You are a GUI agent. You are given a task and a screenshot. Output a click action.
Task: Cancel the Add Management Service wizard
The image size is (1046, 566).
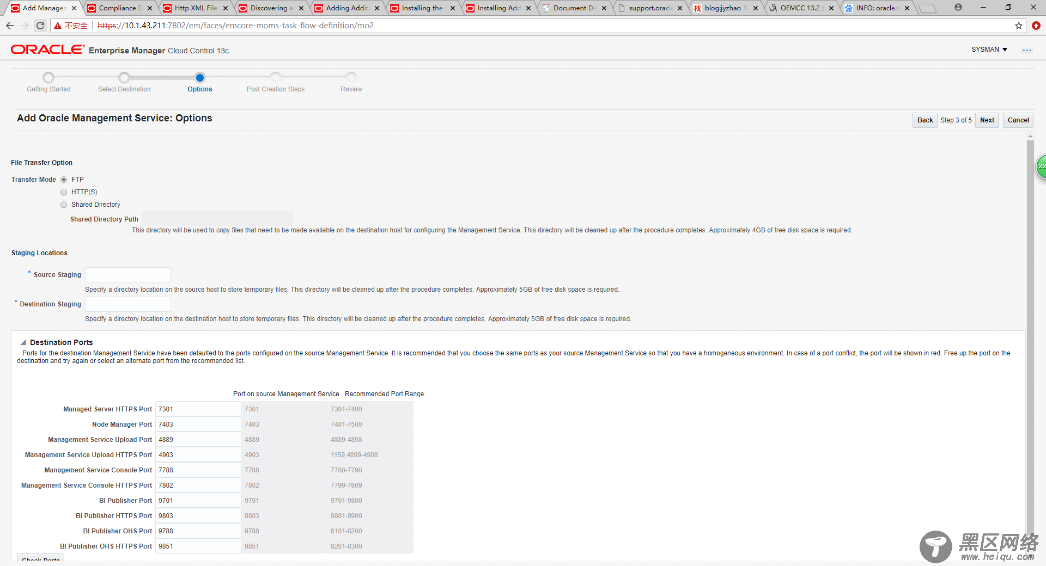tap(1018, 120)
